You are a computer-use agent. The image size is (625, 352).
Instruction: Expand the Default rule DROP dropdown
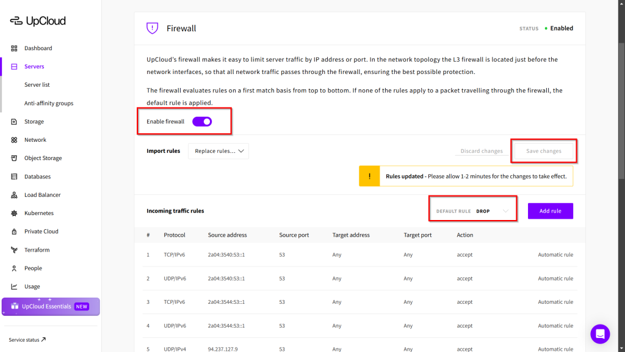[493, 211]
